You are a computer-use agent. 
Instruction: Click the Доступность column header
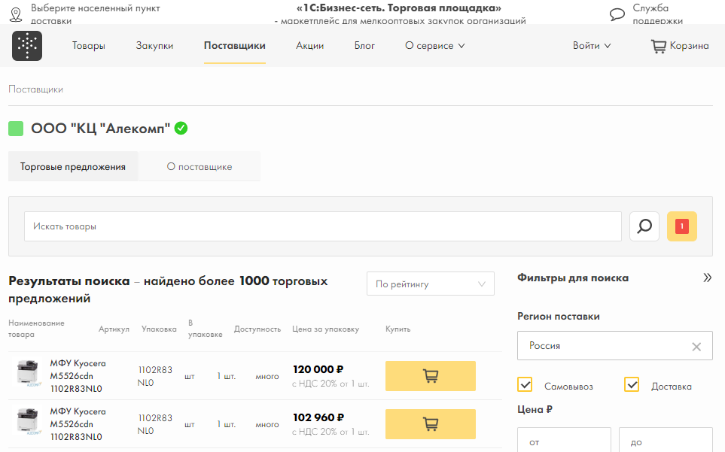click(x=257, y=329)
